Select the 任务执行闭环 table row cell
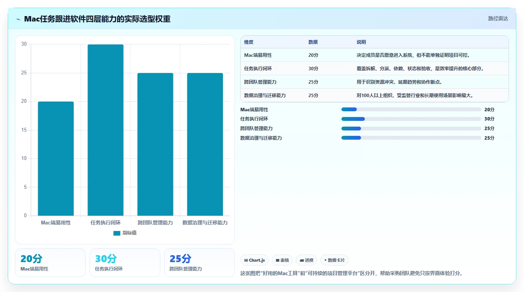 [x=258, y=69]
